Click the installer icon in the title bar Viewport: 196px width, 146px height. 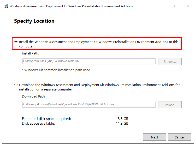tap(6, 6)
